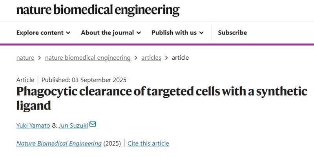Open author Jun Suzuki's link
The width and height of the screenshot is (314, 157).
coord(73,125)
